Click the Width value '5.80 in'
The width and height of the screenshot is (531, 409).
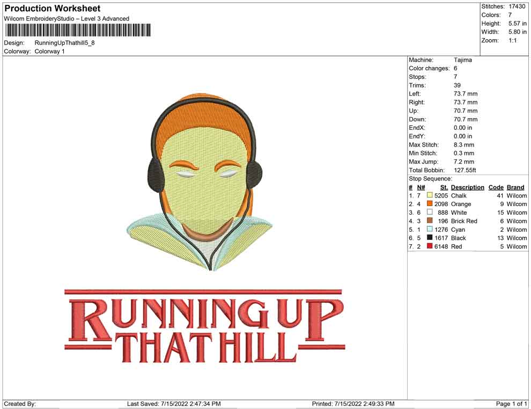click(x=518, y=32)
